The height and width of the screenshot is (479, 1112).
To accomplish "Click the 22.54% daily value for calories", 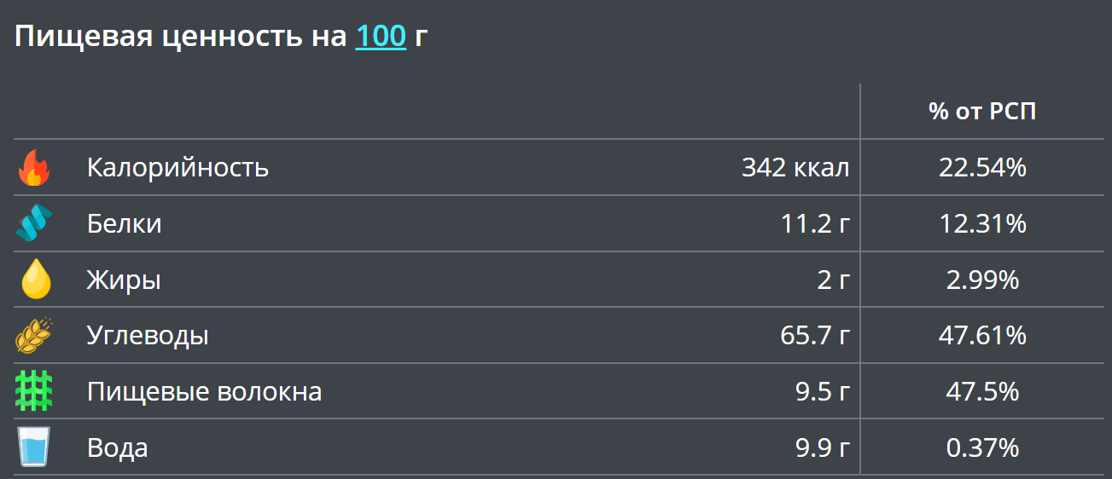I will click(982, 168).
